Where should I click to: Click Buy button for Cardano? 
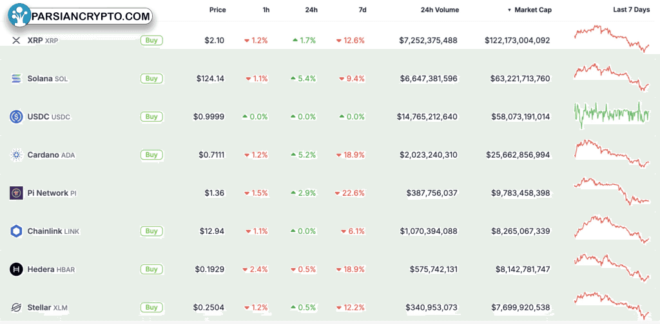(151, 155)
